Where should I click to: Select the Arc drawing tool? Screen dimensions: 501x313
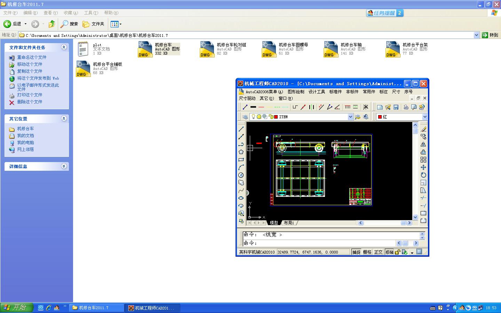(241, 167)
